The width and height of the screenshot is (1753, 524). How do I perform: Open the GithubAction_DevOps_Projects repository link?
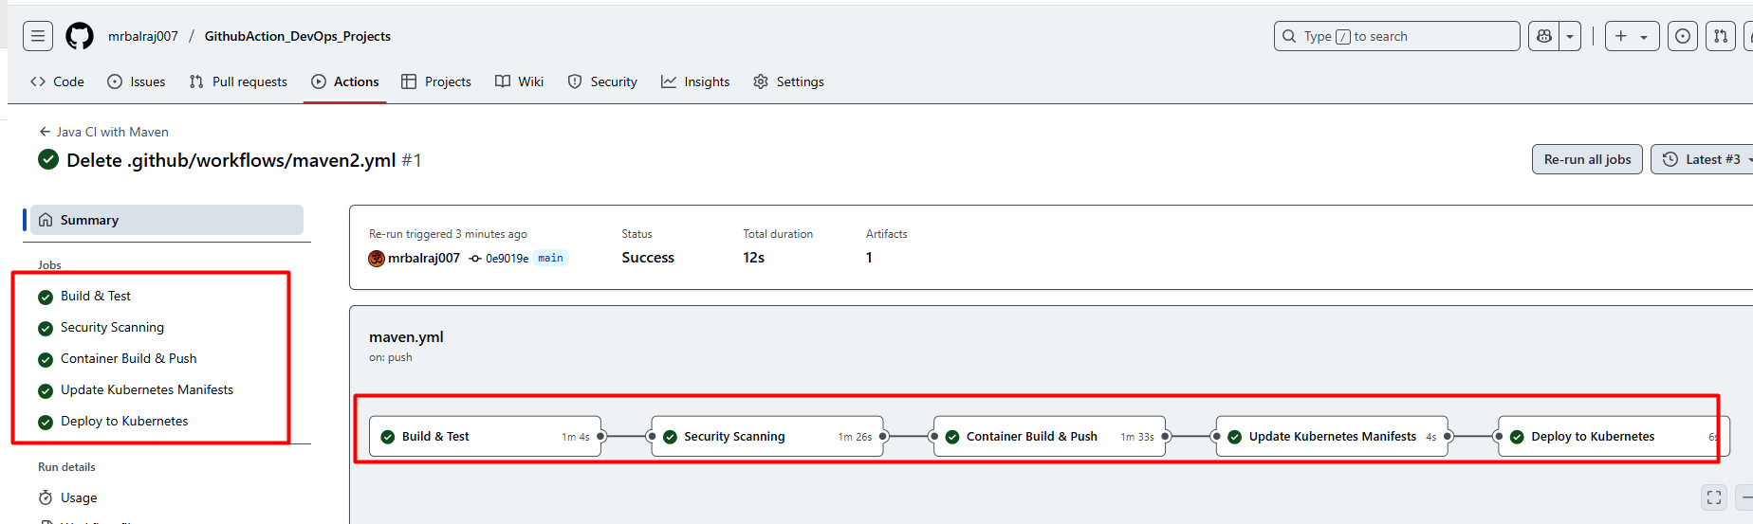[x=298, y=36]
